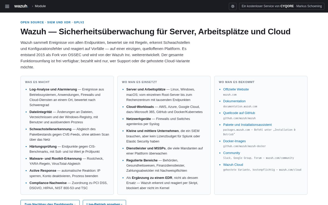Click 'Live-Betrieb ansehen' button
328x205 pixels.
(104, 203)
